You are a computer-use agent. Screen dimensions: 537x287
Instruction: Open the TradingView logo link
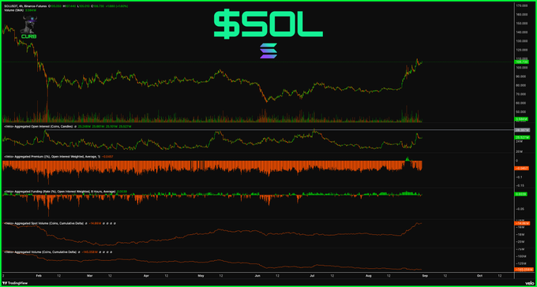16,283
